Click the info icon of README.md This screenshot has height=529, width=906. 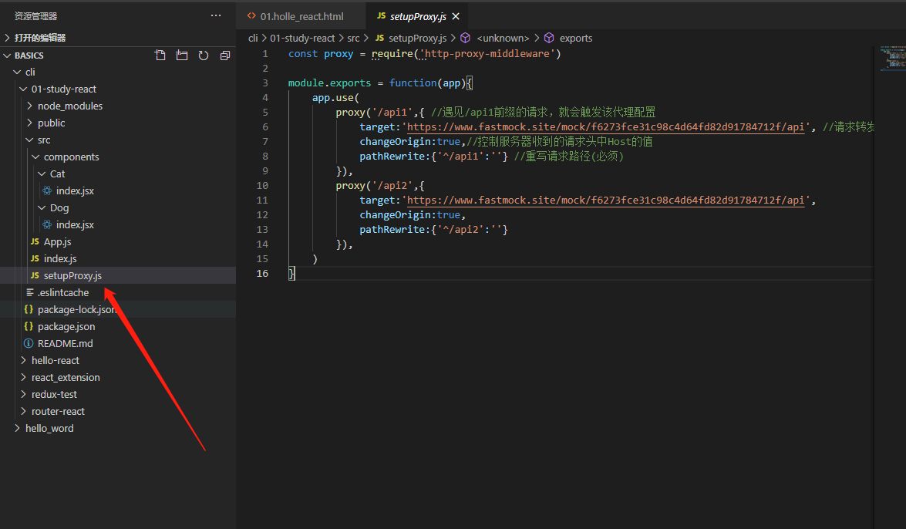pyautogui.click(x=29, y=343)
